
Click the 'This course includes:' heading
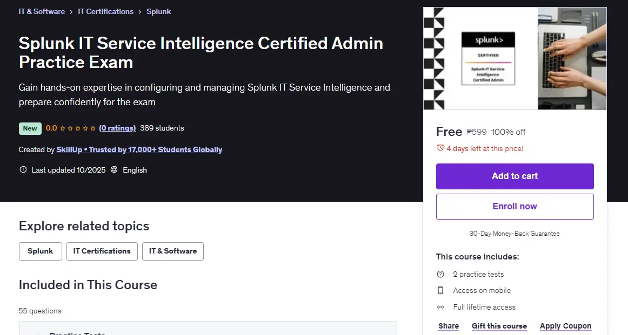477,257
